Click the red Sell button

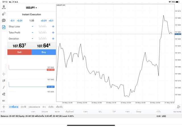[x=19, y=52]
